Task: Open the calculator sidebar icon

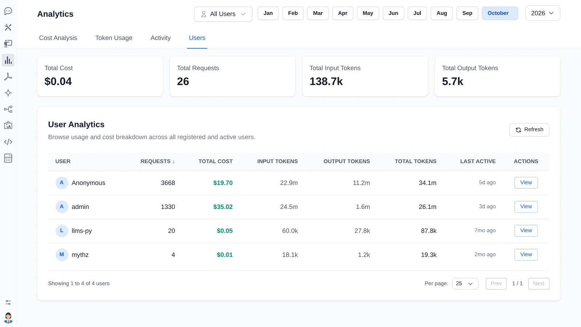Action: (x=8, y=158)
